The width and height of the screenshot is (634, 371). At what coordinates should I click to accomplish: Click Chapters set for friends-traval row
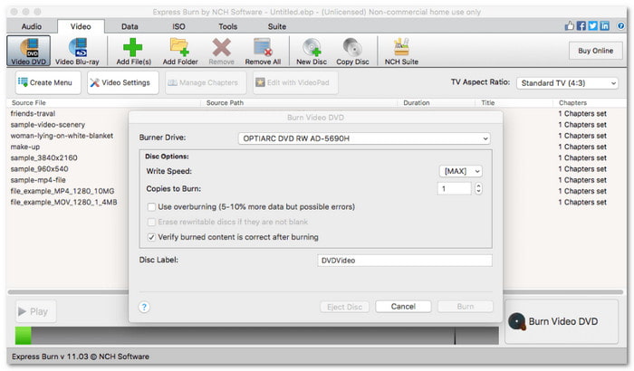(582, 114)
